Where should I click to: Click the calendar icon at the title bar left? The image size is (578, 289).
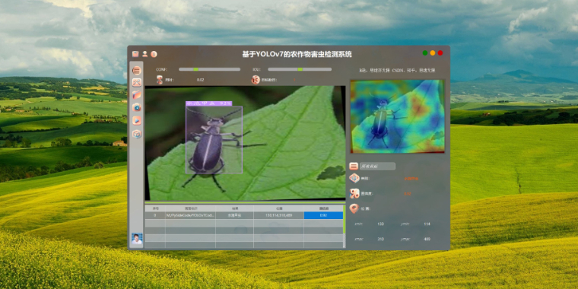135,54
